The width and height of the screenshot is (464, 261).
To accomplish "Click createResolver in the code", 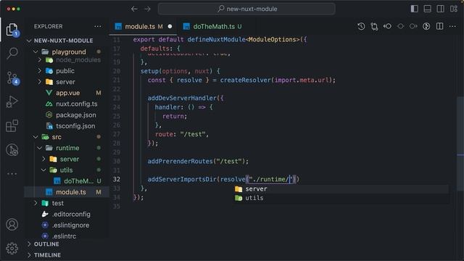I will click(x=245, y=80).
